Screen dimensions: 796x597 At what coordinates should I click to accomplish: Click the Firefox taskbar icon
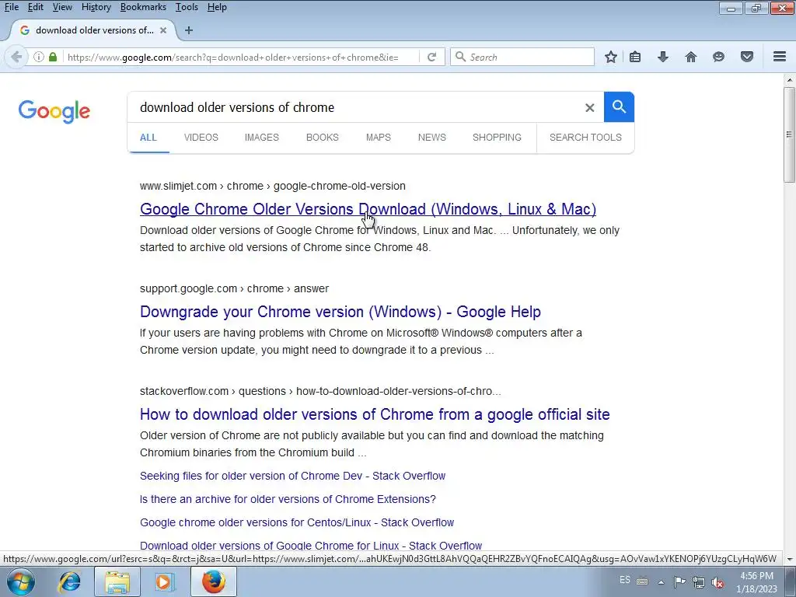click(214, 581)
